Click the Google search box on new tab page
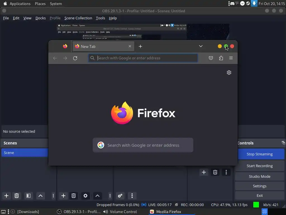Viewport: 286px width, 215px height. (x=143, y=145)
